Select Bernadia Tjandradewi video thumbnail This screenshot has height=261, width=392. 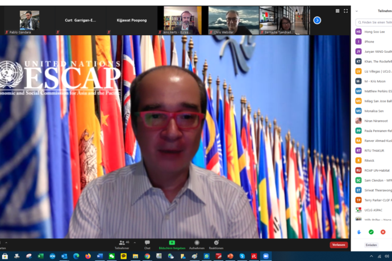[x=285, y=20]
